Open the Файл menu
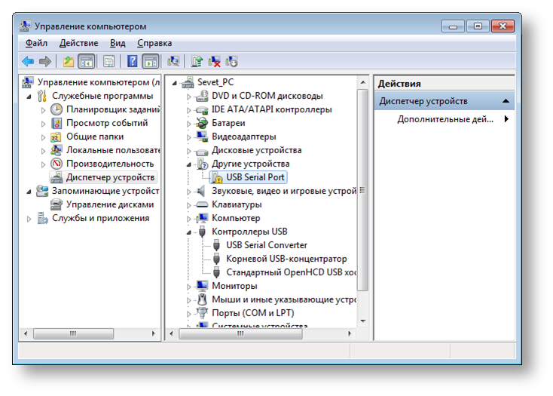The width and height of the screenshot is (553, 396). click(x=36, y=43)
